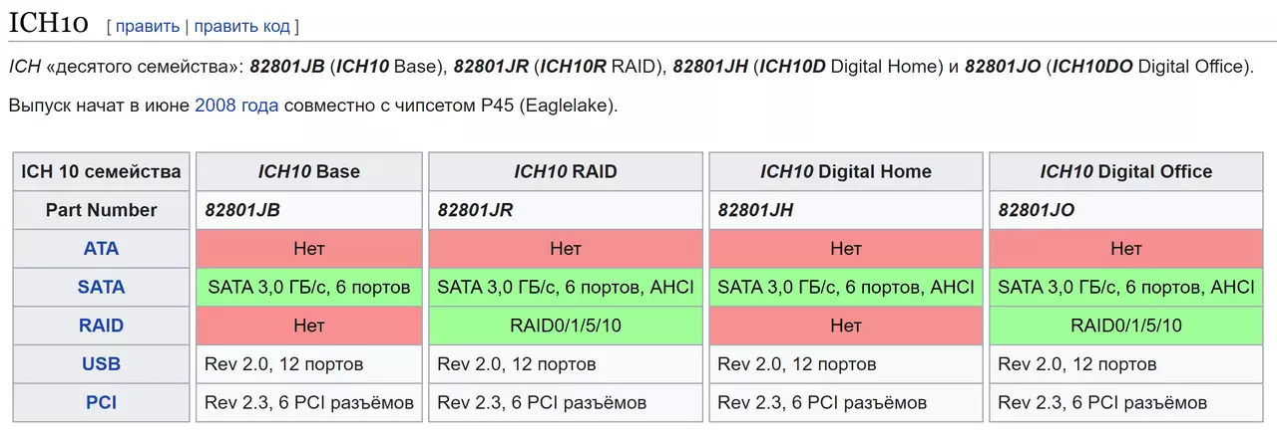1277x438 pixels.
Task: Open the PCI row header link
Action: click(x=102, y=403)
